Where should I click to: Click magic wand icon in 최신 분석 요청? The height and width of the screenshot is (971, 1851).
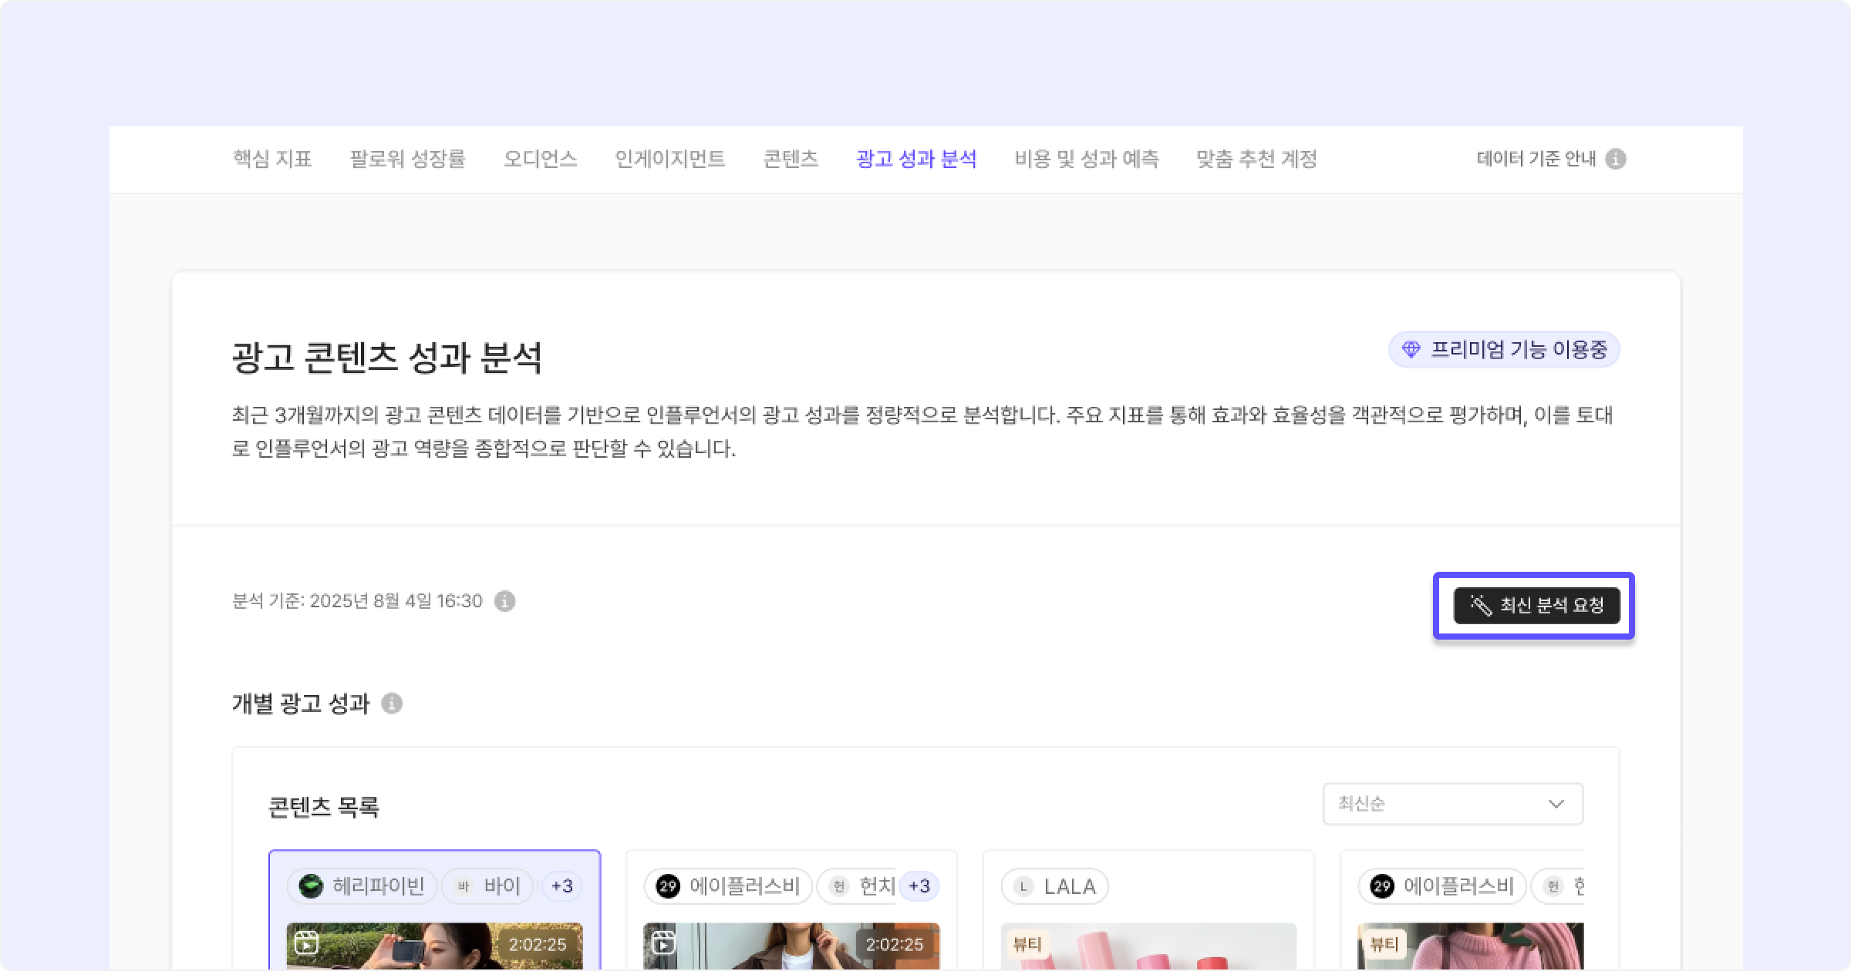[x=1480, y=605]
